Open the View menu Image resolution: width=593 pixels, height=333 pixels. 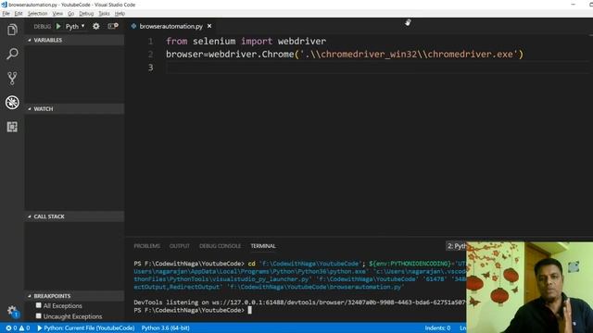pyautogui.click(x=57, y=14)
